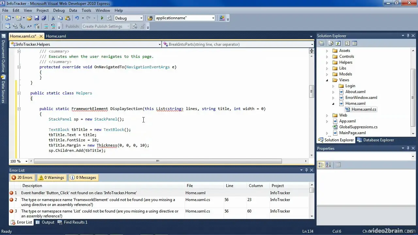
Task: Select error 1 about Button_Click handler
Action: click(x=159, y=193)
